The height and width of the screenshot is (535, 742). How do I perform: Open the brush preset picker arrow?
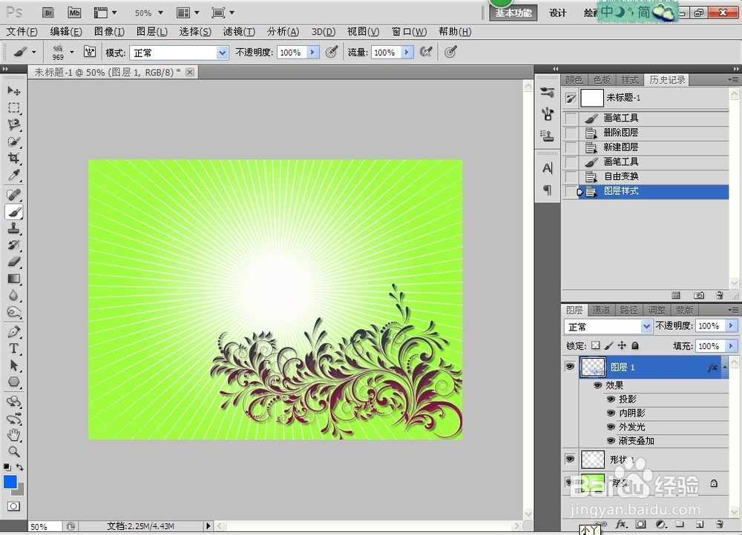point(72,52)
